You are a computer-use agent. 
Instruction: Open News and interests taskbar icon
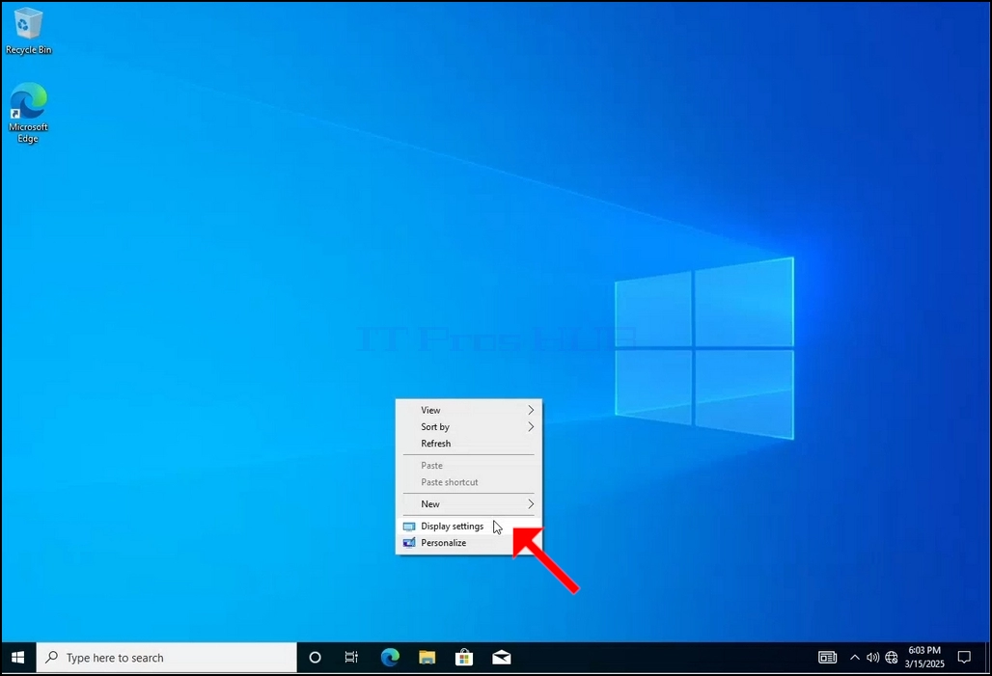[x=828, y=658]
